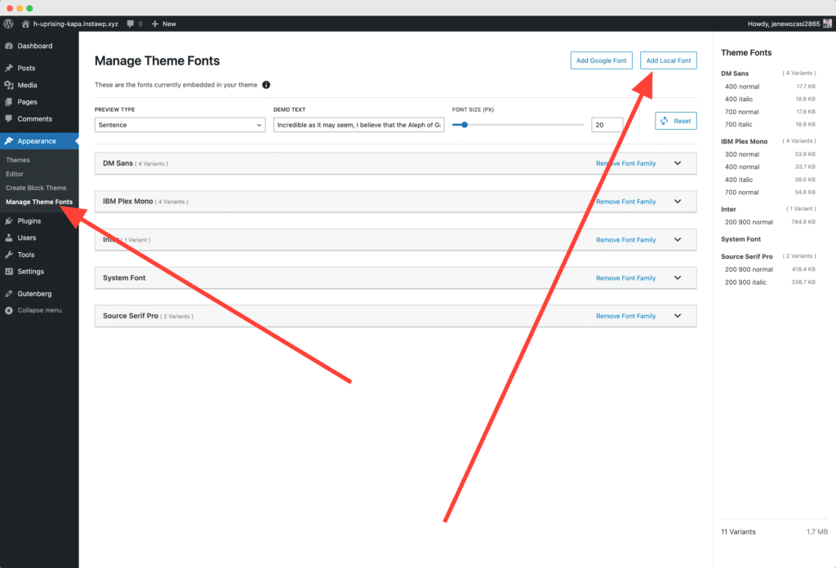This screenshot has width=836, height=568.
Task: Click the WordPress logo in the admin bar
Action: (x=8, y=24)
